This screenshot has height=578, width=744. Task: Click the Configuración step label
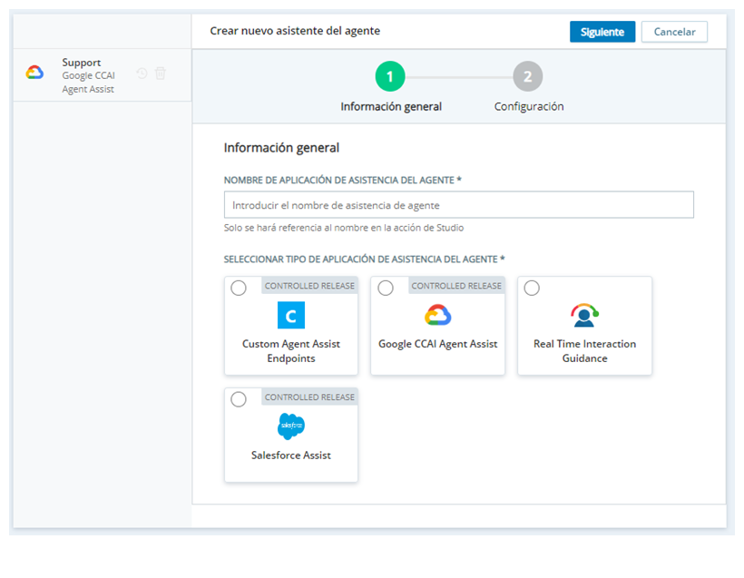(529, 106)
